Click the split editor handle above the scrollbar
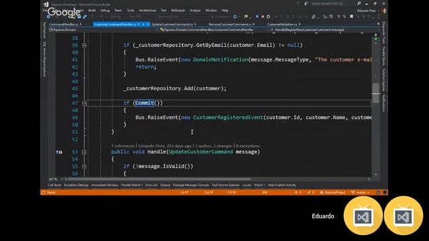This screenshot has height=241, width=429. click(375, 35)
